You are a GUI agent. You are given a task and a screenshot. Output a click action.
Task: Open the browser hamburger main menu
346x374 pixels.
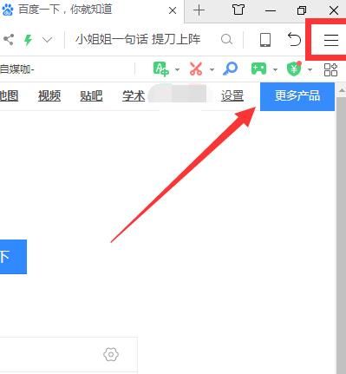tap(331, 40)
